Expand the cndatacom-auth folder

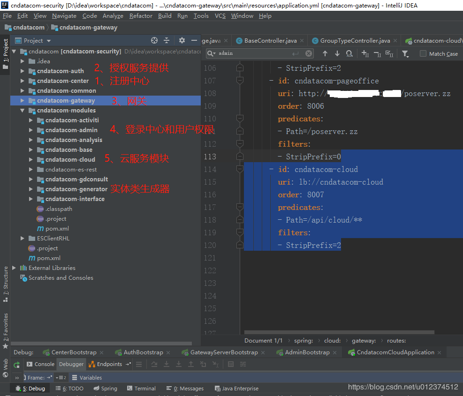pyautogui.click(x=23, y=71)
